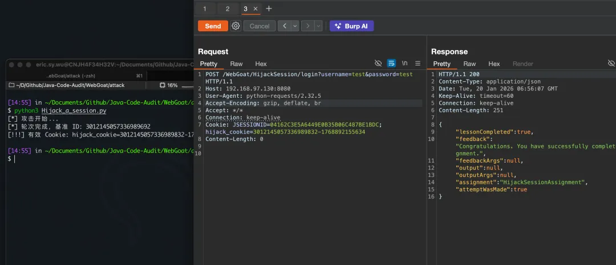616x265 pixels.
Task: Click Content-Length: 251 in response
Action: [471, 110]
